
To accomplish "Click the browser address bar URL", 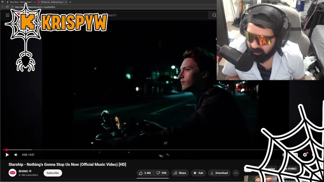I will point(35,7).
